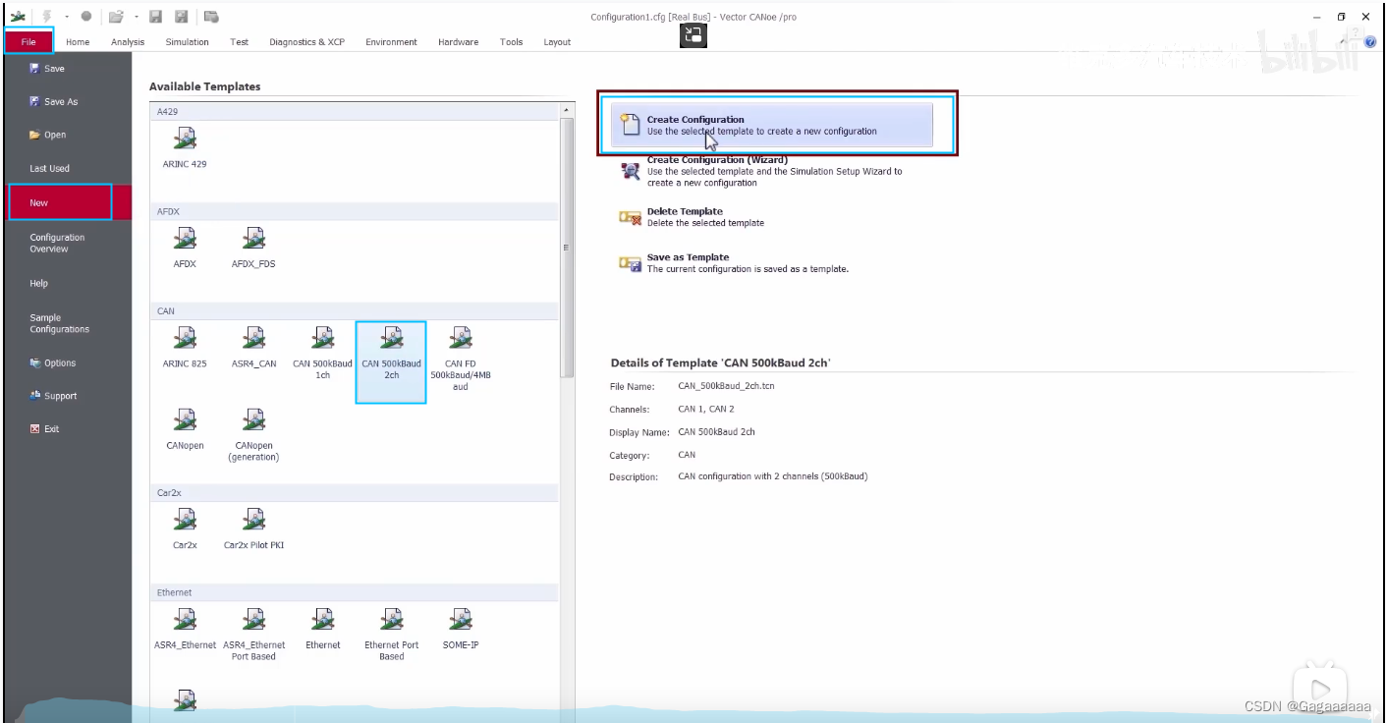Click the Ethernet category header

tap(354, 592)
